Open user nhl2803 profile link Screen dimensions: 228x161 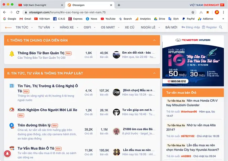(x=186, y=156)
